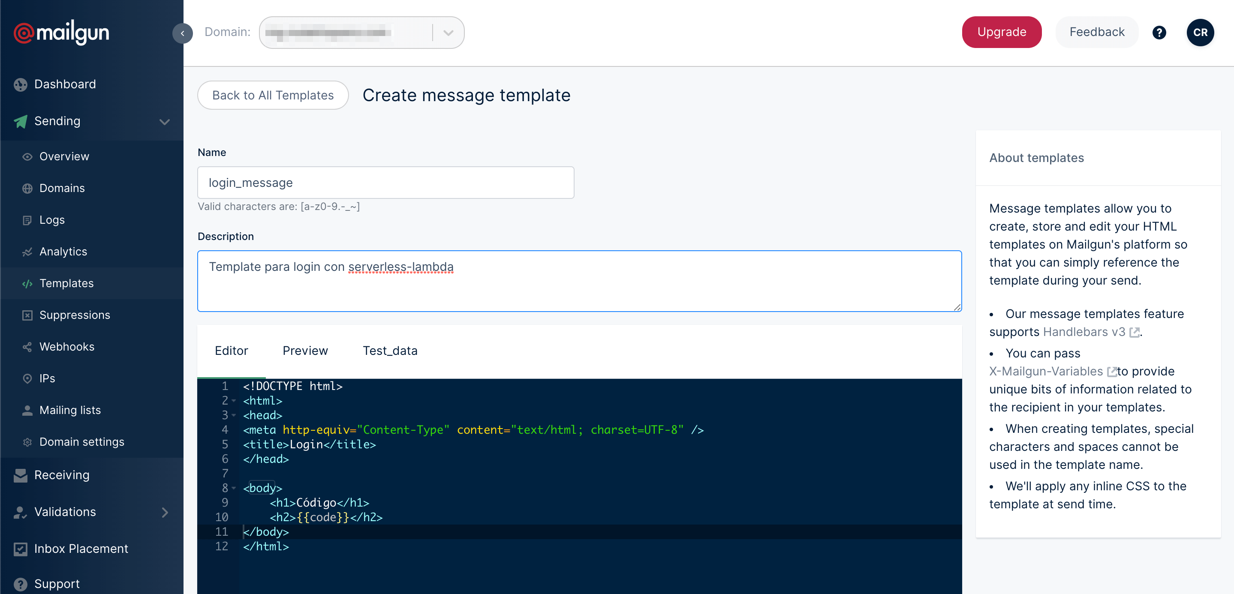Click the Upgrade button
This screenshot has width=1234, height=594.
coord(1001,32)
